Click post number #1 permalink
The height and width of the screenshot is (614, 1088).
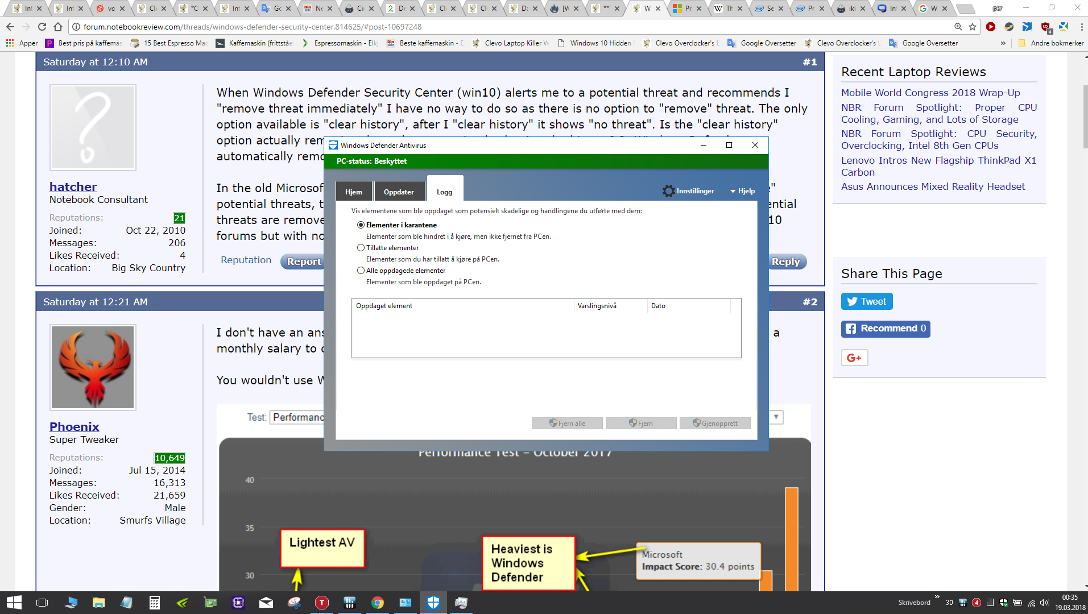pos(810,62)
